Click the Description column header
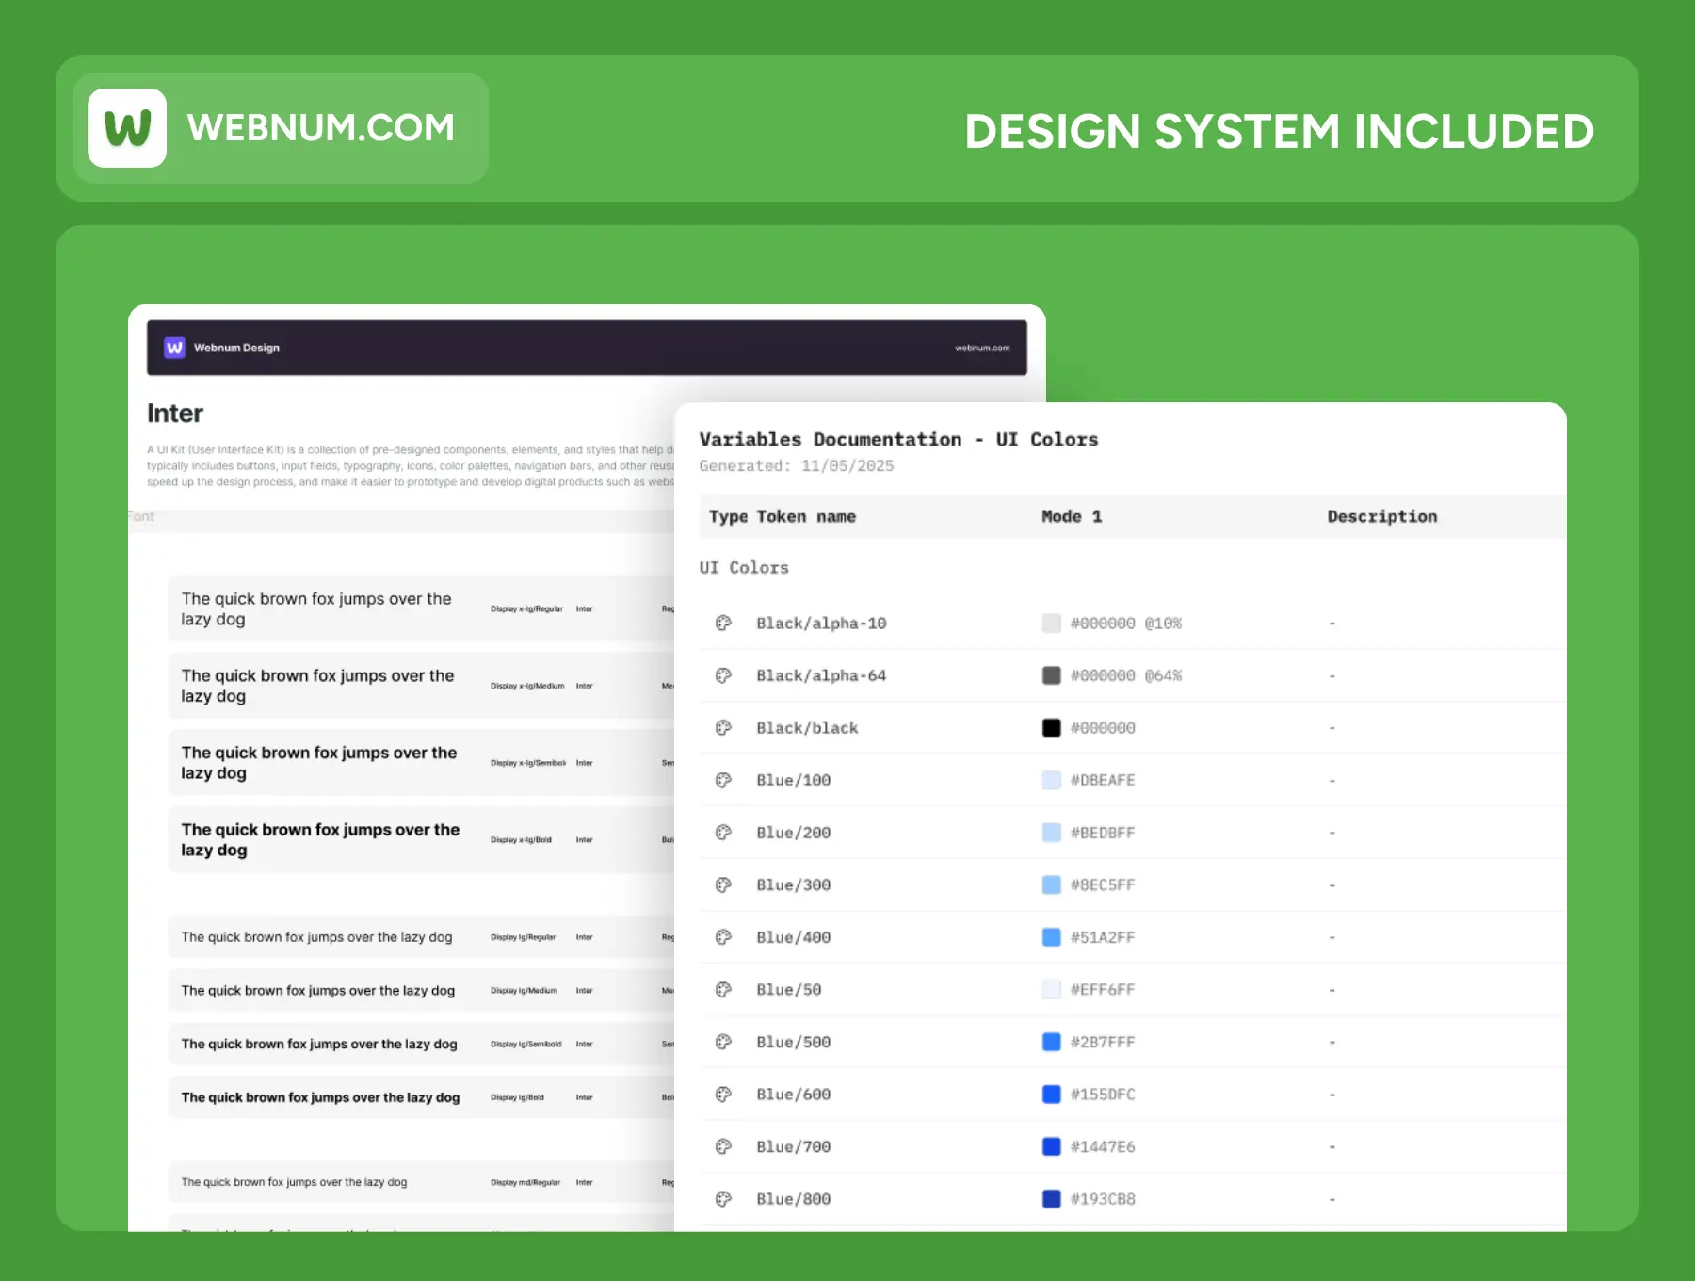The height and width of the screenshot is (1281, 1695). [1381, 516]
